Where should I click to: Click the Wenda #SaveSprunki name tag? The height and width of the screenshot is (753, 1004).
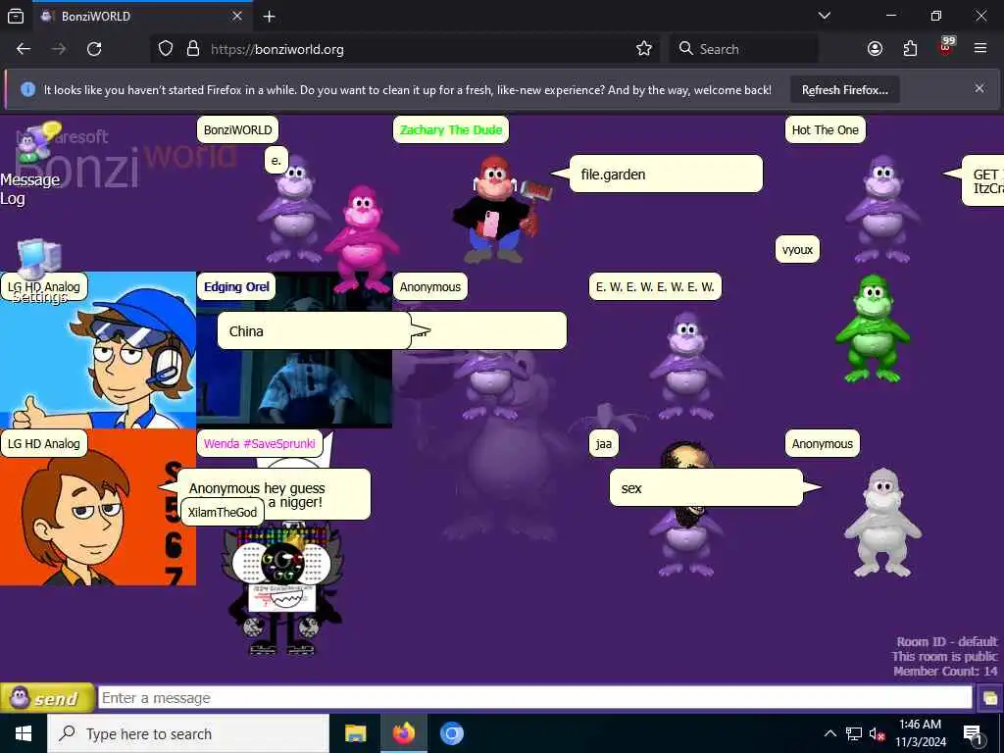pos(259,444)
